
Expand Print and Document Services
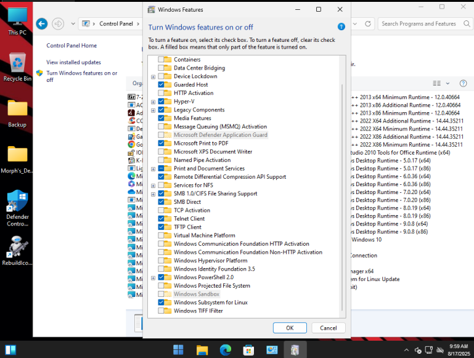[x=153, y=169]
